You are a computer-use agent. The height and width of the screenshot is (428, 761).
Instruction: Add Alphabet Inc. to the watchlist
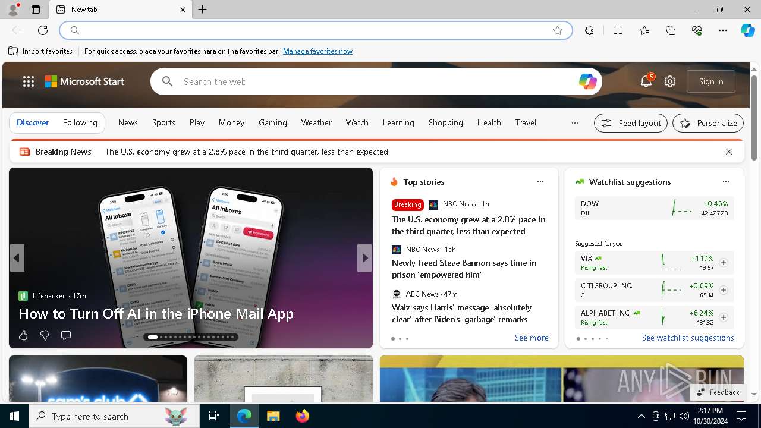click(x=724, y=317)
